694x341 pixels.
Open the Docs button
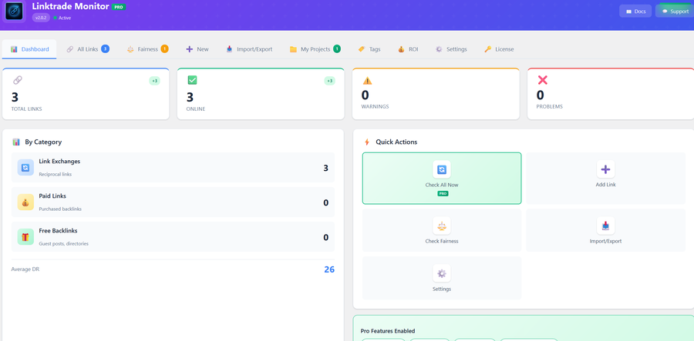click(635, 11)
